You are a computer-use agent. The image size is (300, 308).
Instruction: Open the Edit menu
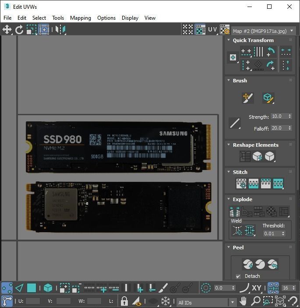click(22, 18)
